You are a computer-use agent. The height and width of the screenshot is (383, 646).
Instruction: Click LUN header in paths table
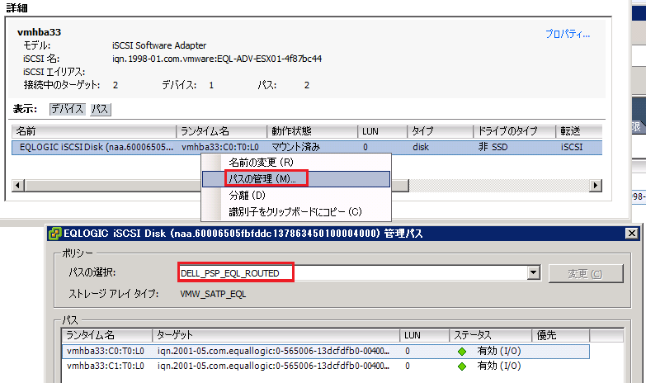(424, 335)
